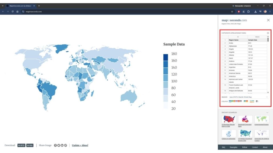Select the 'United Arab Emirates' cell
Image resolution: width=273 pixels, height=153 pixels.
238,64
